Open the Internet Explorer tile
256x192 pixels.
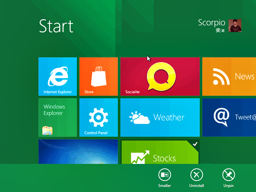(58, 76)
